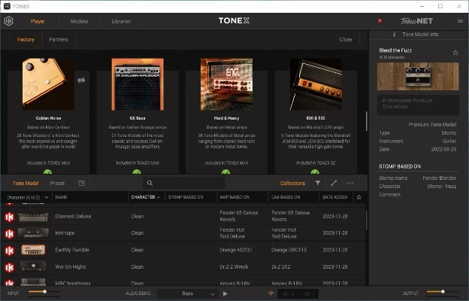Viewport: 469px width, 301px height.
Task: Click the expand list view icon
Action: (x=334, y=183)
